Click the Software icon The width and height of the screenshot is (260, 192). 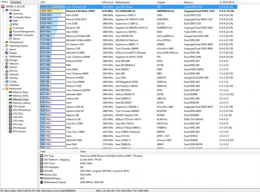click(x=7, y=74)
